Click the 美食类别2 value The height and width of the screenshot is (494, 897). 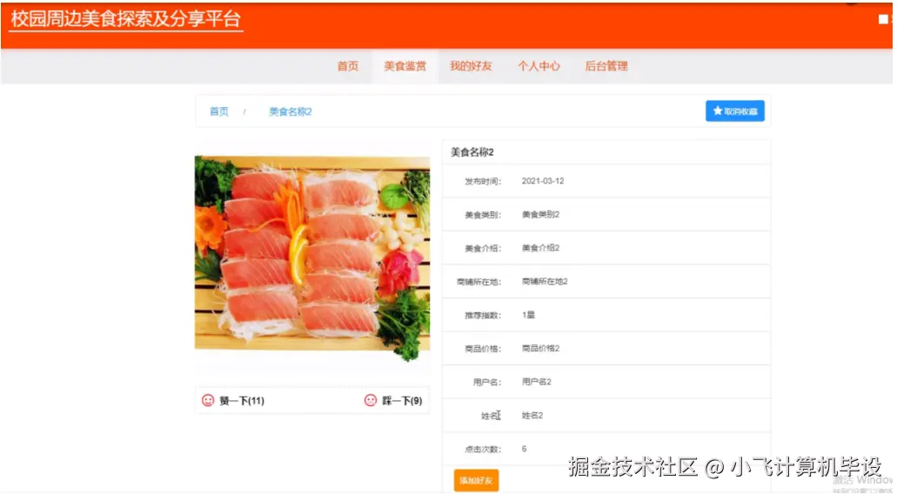point(540,215)
